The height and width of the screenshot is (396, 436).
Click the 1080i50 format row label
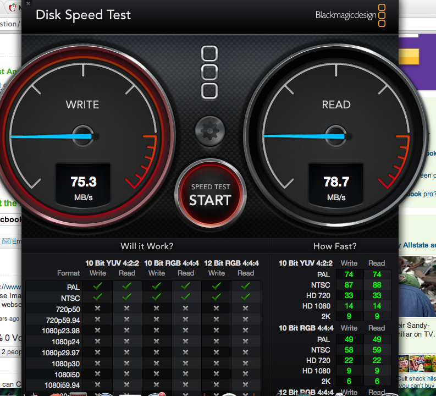coord(67,375)
